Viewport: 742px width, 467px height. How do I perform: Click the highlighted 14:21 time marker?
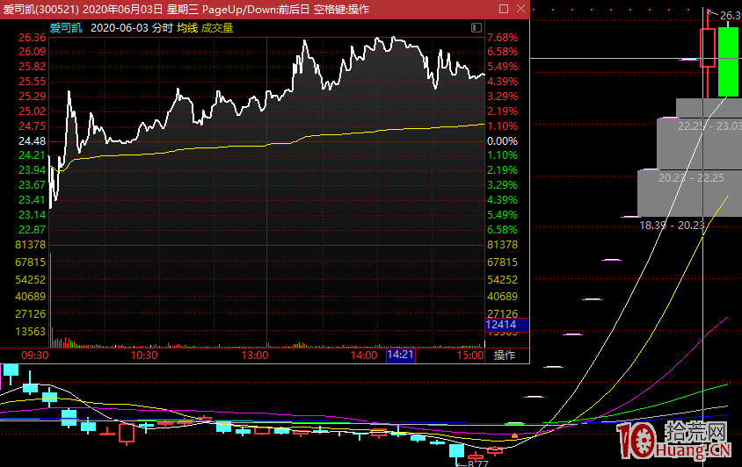tap(399, 356)
